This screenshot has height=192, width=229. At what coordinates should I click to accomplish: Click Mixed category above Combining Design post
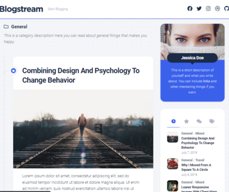(200, 133)
